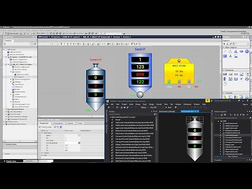The height and width of the screenshot is (189, 252).
Task: Select the Screen_1 item in project tree
Action: click(x=20, y=77)
